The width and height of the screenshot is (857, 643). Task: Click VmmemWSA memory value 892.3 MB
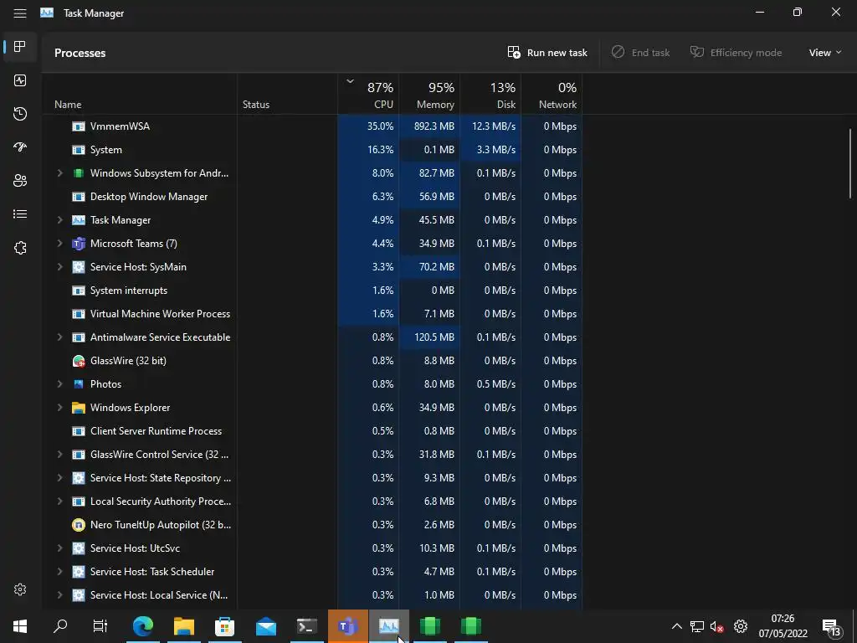coord(434,126)
